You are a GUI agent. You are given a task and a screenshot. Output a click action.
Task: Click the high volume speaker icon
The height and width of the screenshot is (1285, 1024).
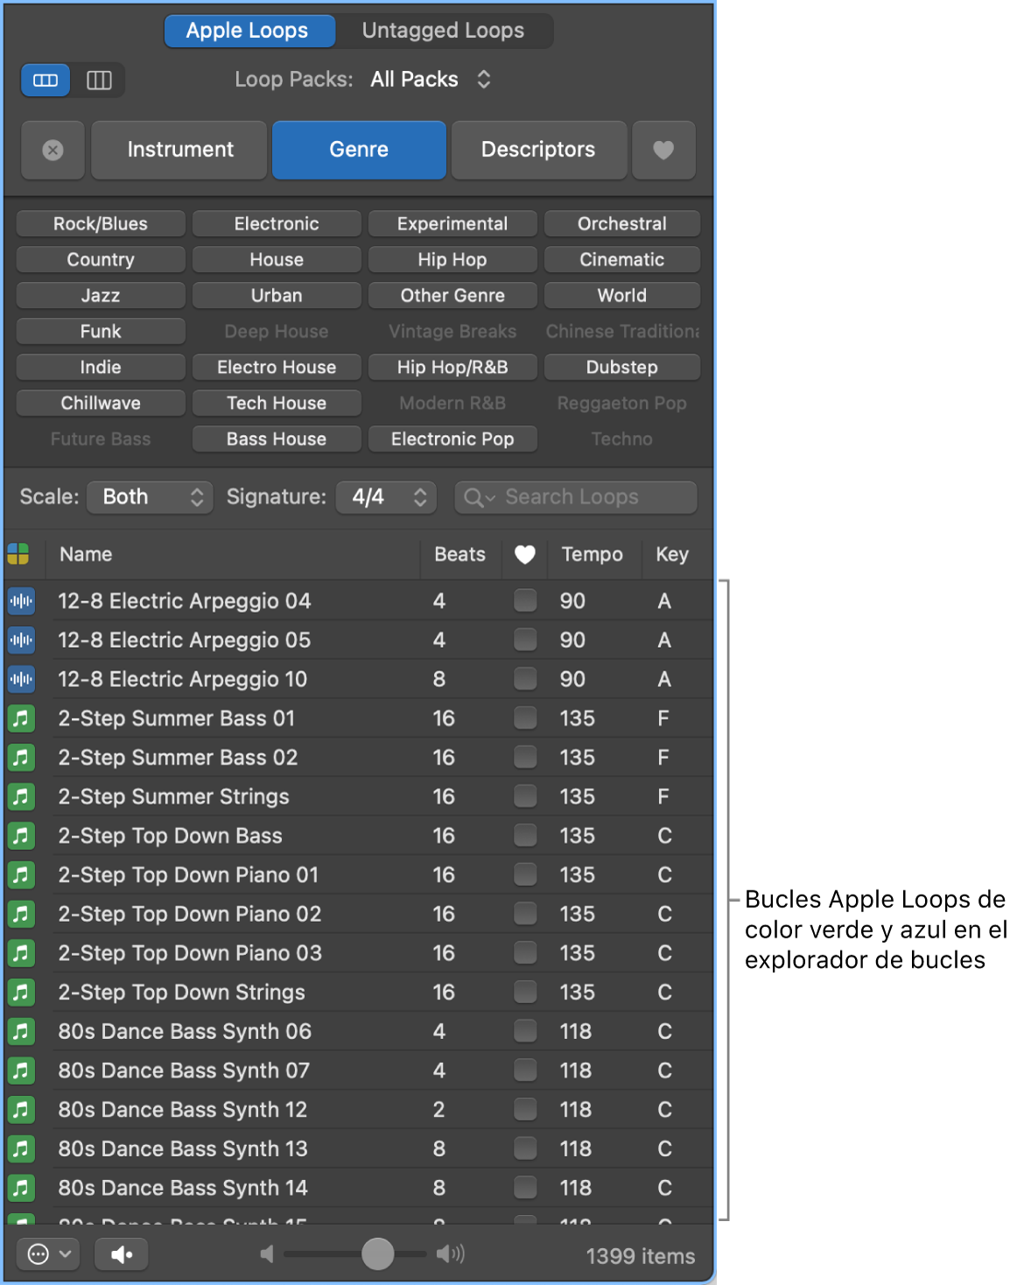(451, 1254)
